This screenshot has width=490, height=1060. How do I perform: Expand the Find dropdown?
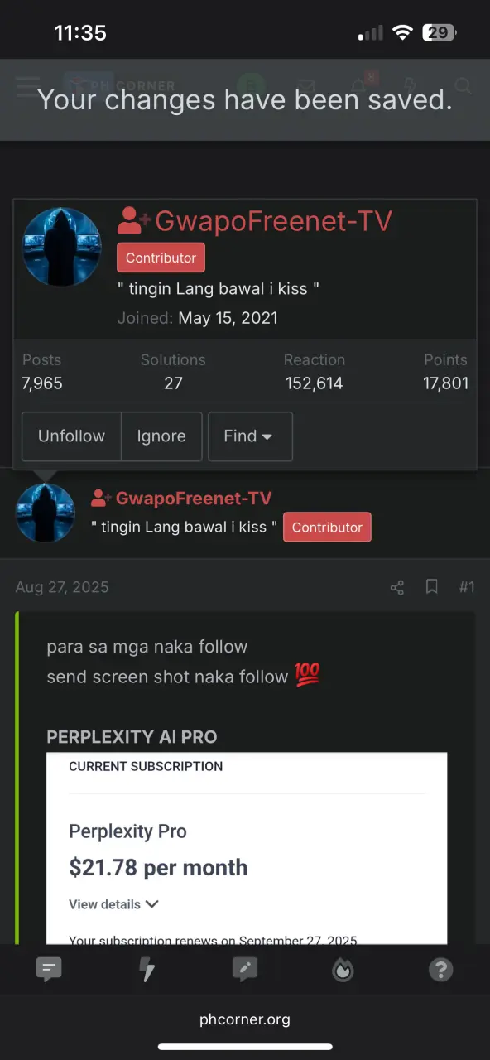(250, 436)
